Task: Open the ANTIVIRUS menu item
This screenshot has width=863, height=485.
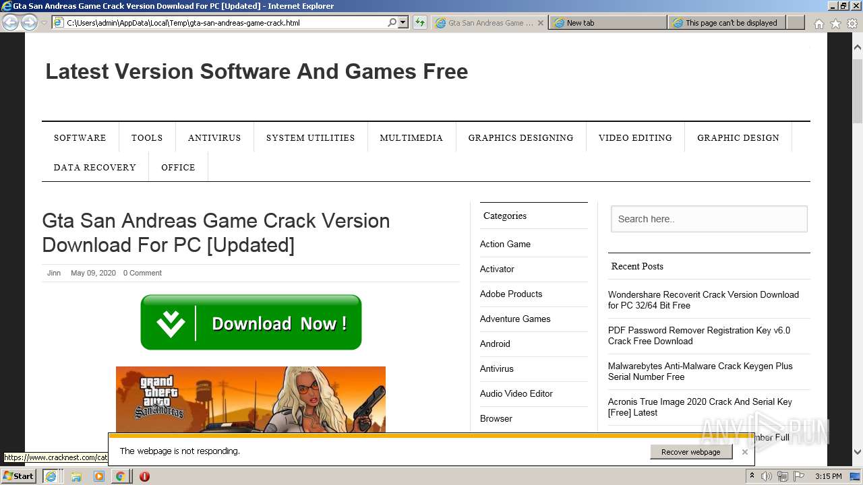Action: 214,137
